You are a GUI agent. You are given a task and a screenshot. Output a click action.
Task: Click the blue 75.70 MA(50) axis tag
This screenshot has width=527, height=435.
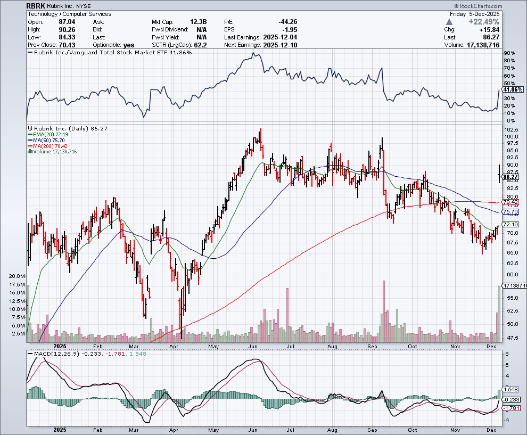click(510, 212)
